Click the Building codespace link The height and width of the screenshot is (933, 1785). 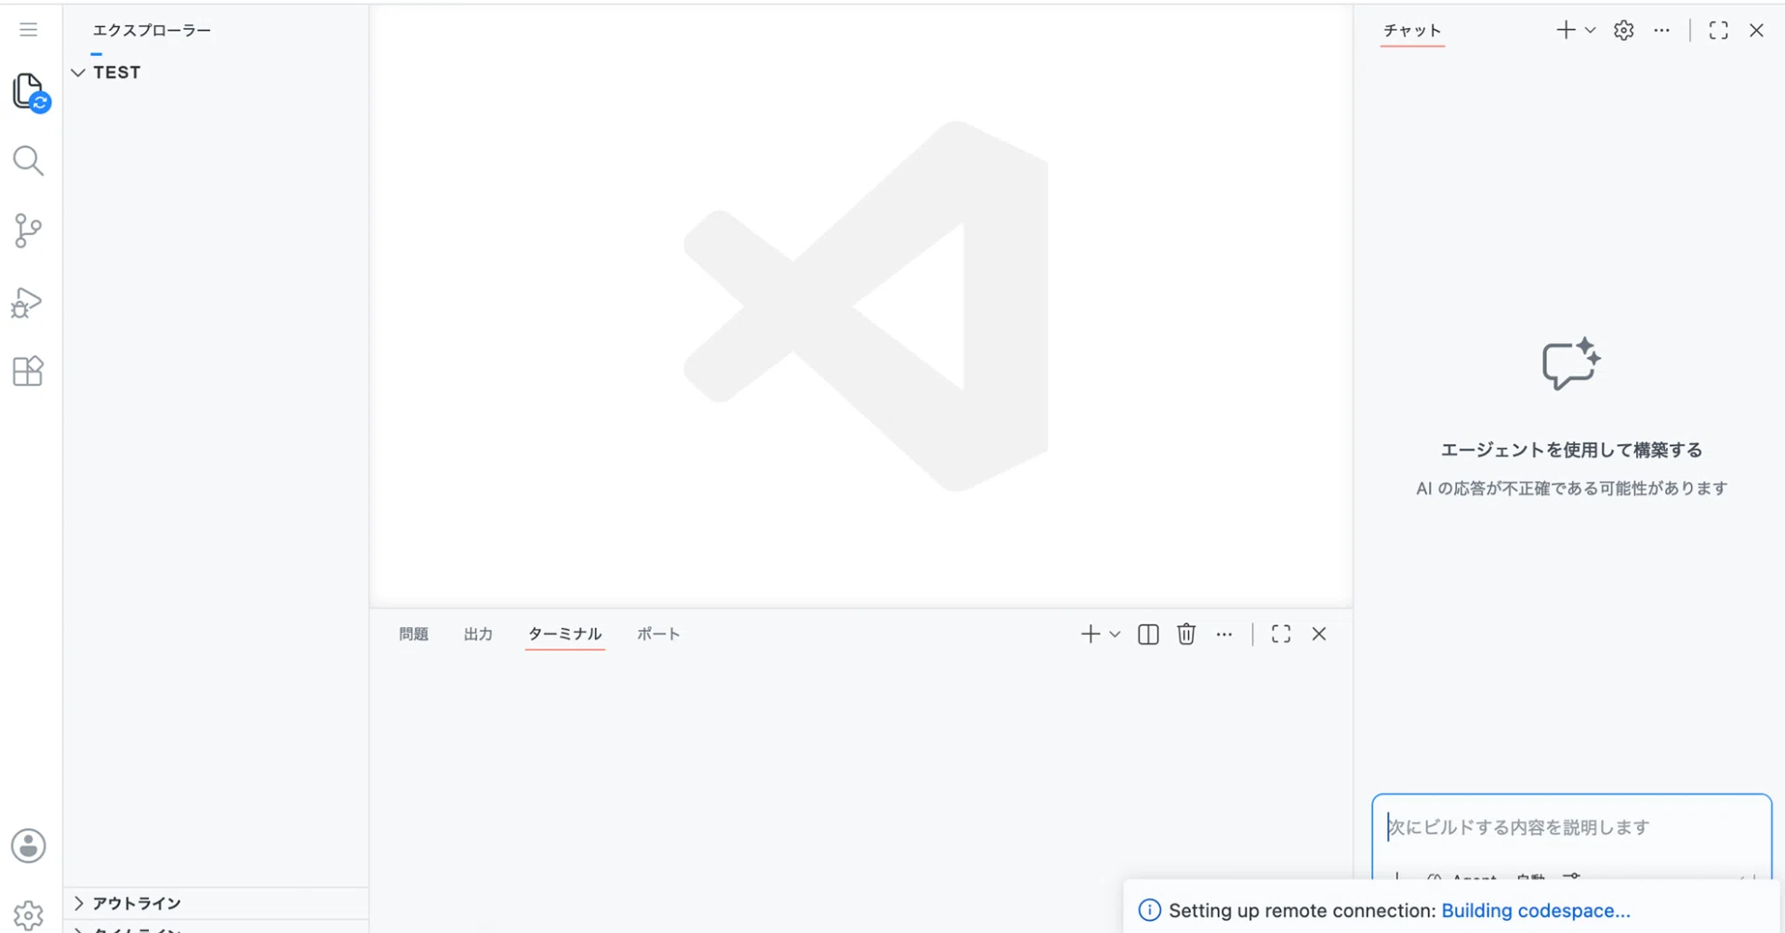1536,911
